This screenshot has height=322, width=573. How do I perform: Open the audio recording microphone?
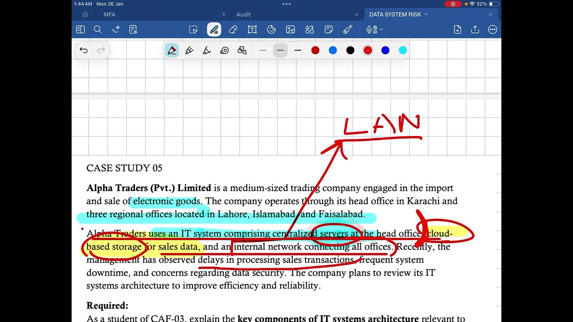[371, 30]
